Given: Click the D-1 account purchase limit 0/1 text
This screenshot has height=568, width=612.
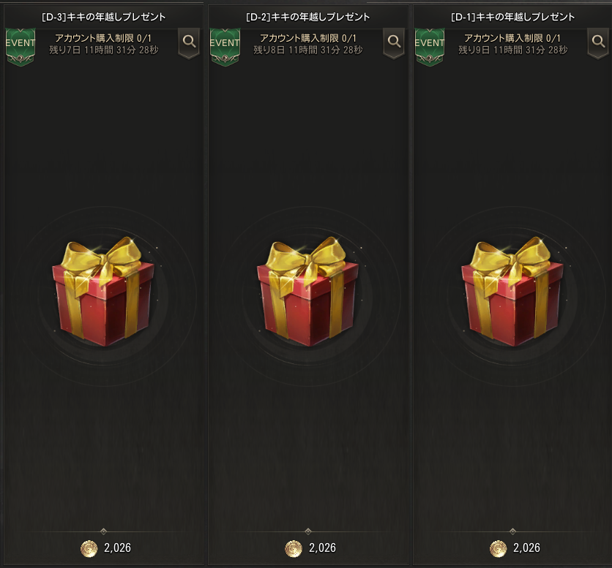Looking at the screenshot, I should [512, 38].
